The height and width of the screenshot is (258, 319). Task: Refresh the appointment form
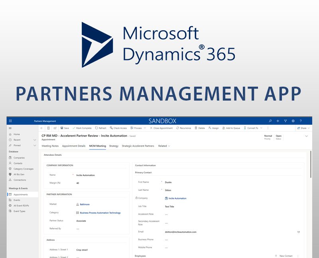[x=101, y=128]
